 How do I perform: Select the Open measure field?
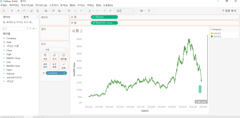point(9,70)
